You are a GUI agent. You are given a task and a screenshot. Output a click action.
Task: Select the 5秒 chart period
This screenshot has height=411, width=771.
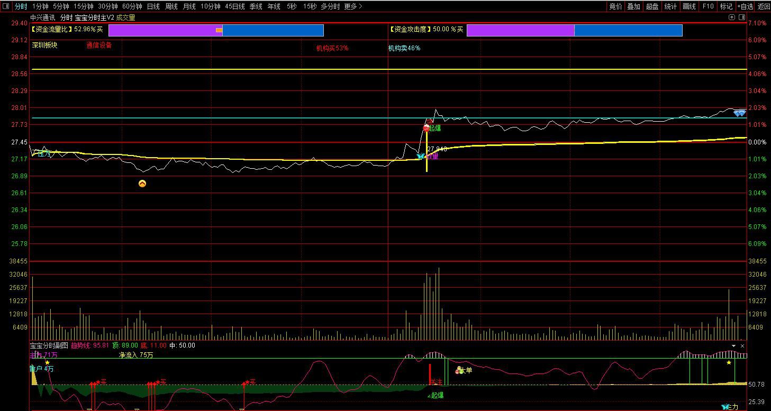pyautogui.click(x=292, y=6)
